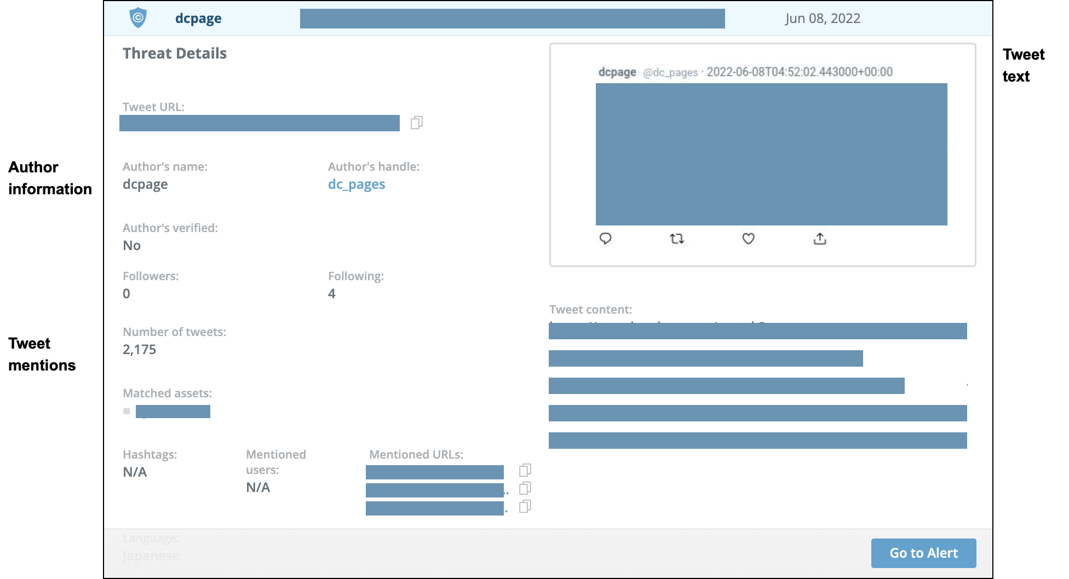Click the reply icon under tweet preview

point(605,239)
